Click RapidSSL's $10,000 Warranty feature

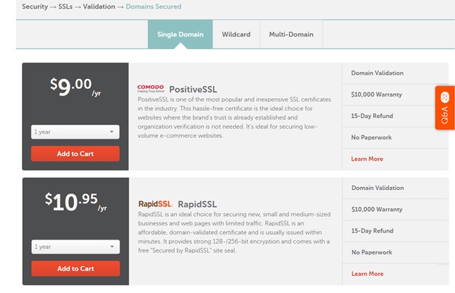377,209
